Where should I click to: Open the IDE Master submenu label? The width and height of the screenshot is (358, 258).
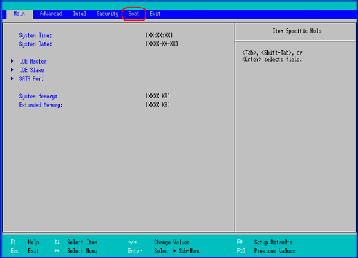33,61
